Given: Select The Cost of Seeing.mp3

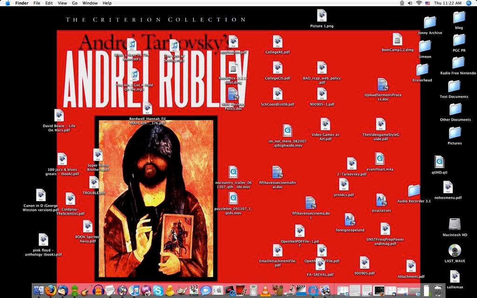Looking at the screenshot, I should pyautogui.click(x=174, y=46).
